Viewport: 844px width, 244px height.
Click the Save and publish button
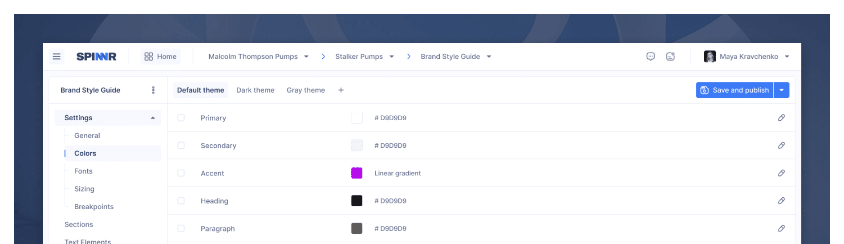tap(735, 90)
